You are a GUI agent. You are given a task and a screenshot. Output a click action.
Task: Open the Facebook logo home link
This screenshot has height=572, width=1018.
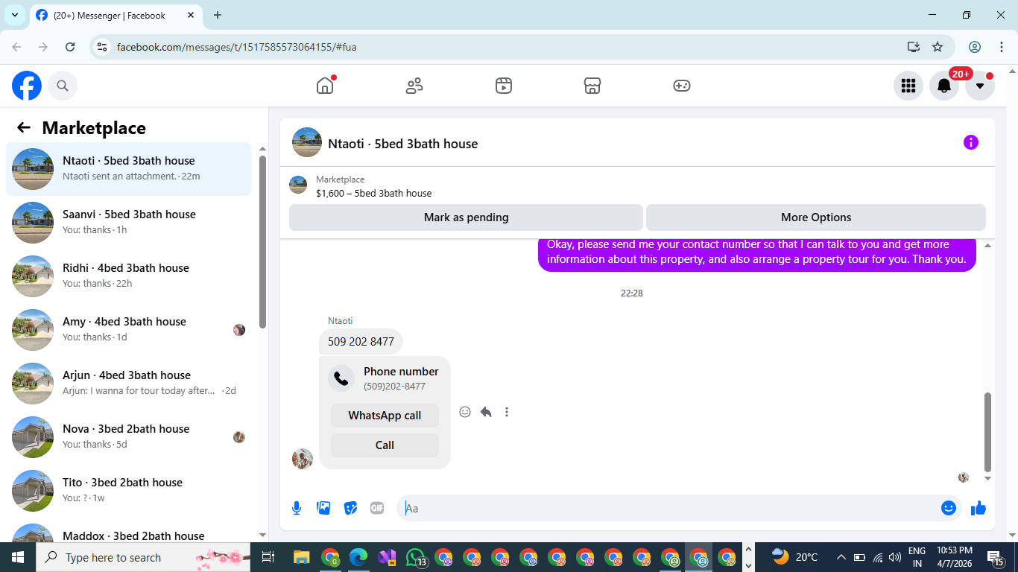[x=27, y=86]
